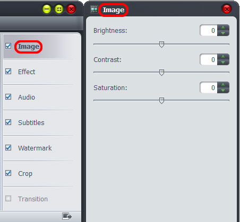Click the filmstrip icon beside Image title

94,9
